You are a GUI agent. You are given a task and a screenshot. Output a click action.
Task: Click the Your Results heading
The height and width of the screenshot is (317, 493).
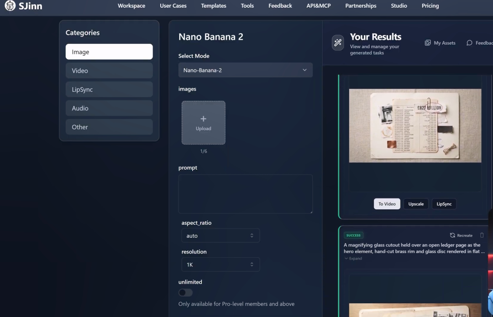click(375, 37)
